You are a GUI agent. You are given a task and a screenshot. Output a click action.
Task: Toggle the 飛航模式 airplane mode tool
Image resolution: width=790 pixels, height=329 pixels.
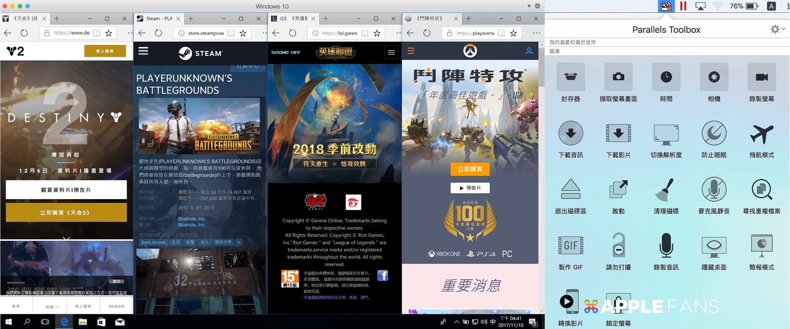(762, 133)
